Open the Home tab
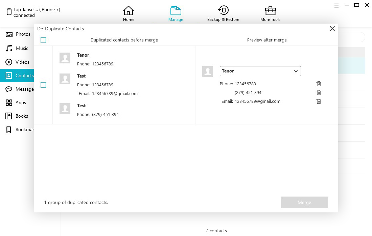 click(x=129, y=14)
